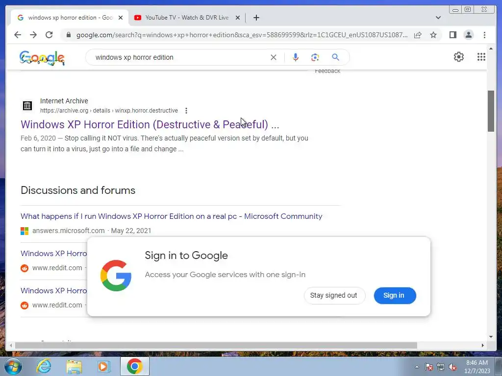
Task: Reload the current page
Action: pos(49,35)
